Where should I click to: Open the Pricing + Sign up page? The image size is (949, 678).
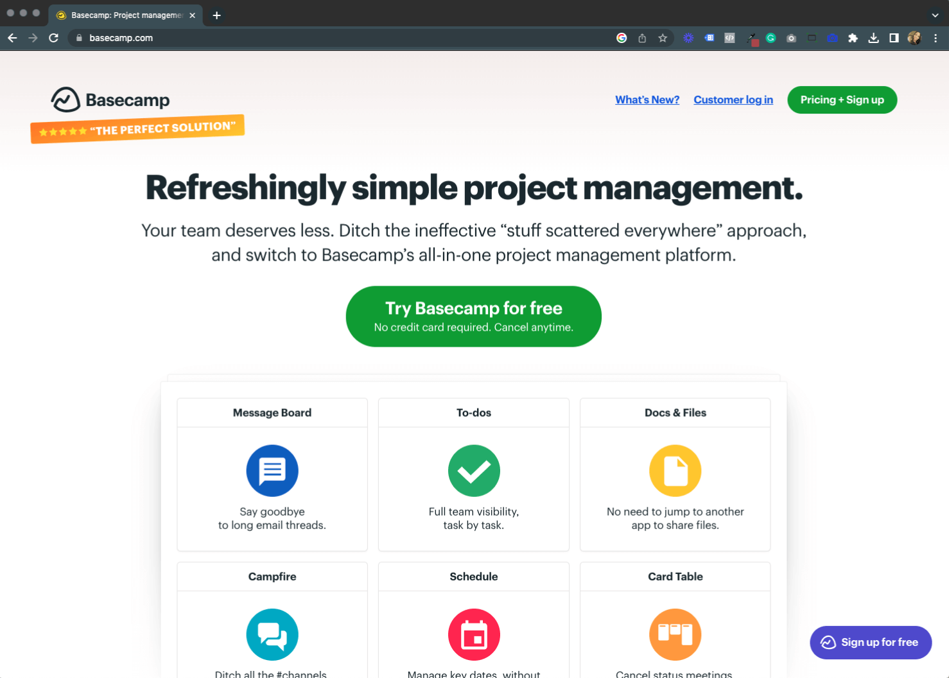[x=842, y=100]
